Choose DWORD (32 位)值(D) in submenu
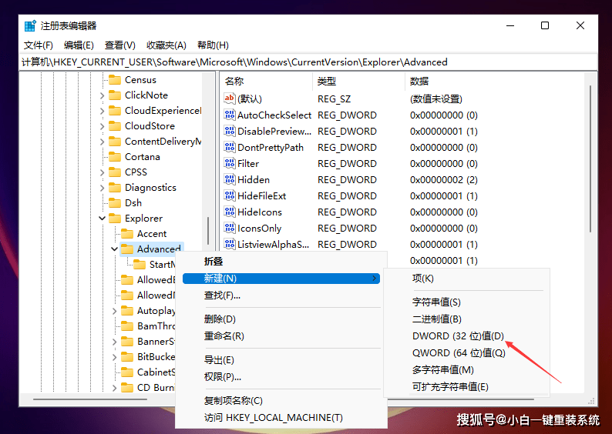Image resolution: width=612 pixels, height=434 pixels. (x=458, y=336)
